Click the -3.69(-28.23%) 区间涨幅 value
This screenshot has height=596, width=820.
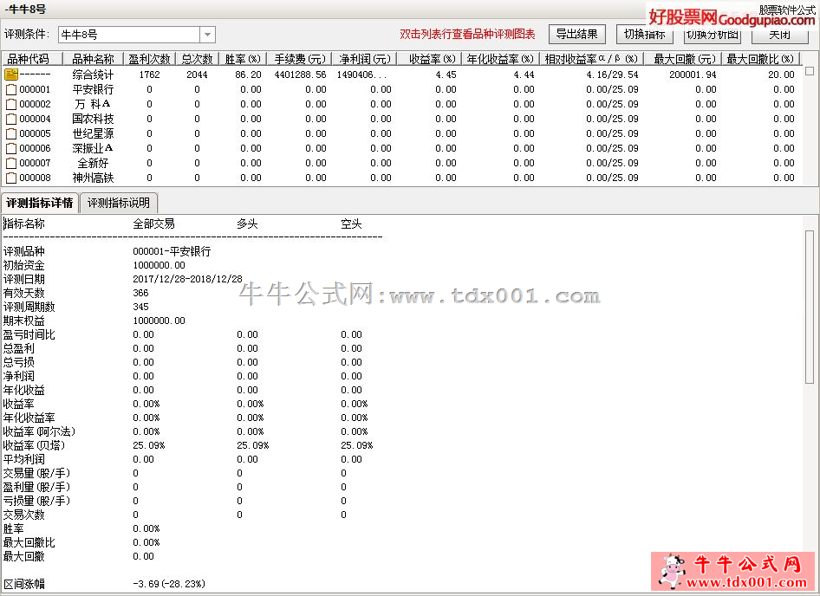[x=169, y=584]
